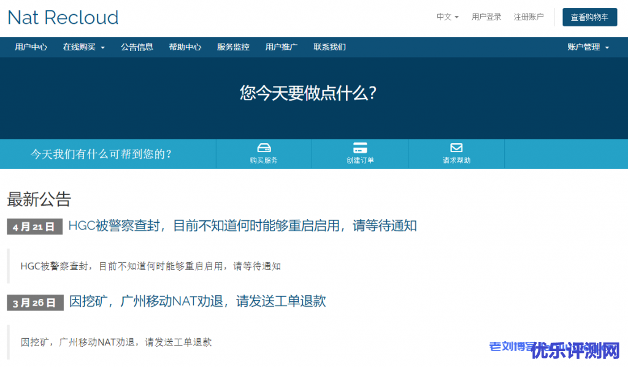
Task: Select 服务监控 in the navigation bar
Action: pos(233,47)
